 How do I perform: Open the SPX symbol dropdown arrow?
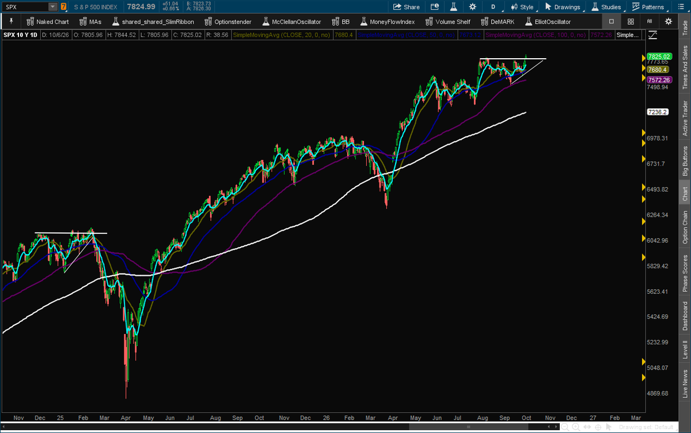(53, 7)
